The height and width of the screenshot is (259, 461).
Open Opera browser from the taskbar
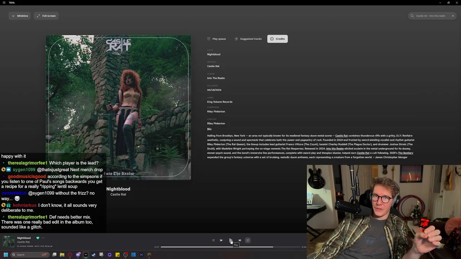70,255
